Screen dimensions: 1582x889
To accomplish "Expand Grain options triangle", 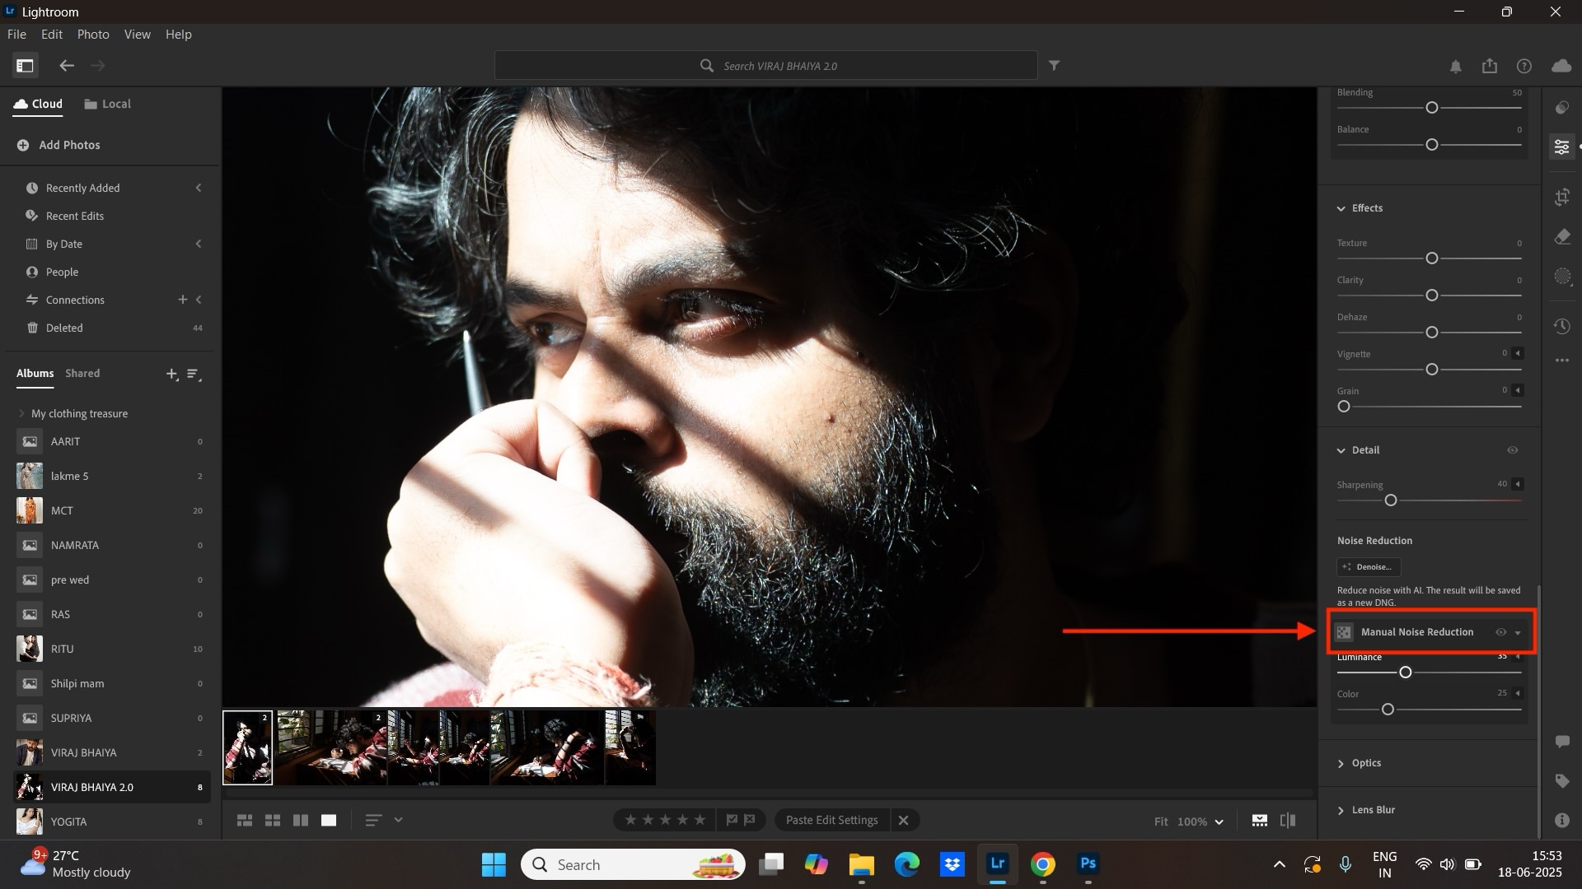I will [x=1518, y=390].
